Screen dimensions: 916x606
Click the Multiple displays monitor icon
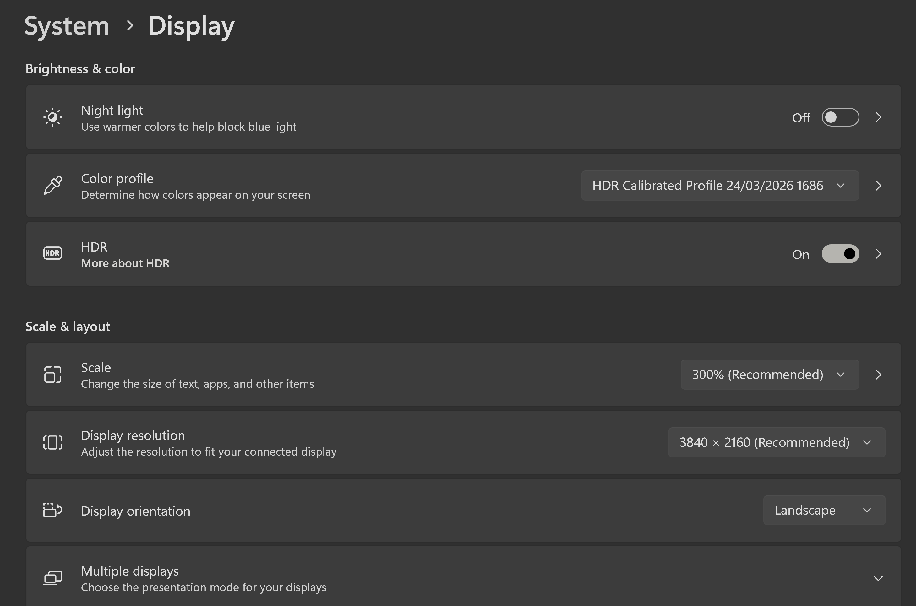point(52,578)
